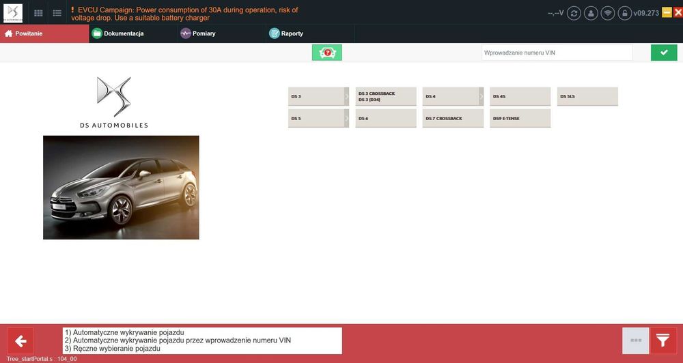The width and height of the screenshot is (683, 363).
Task: Click the Tree_startPortal.s : 104_00 status text
Action: (42, 359)
